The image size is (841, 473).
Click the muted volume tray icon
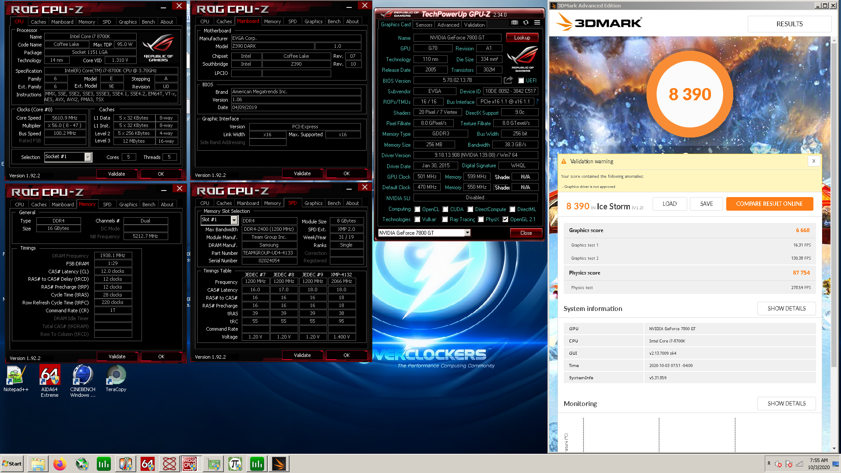point(778,464)
